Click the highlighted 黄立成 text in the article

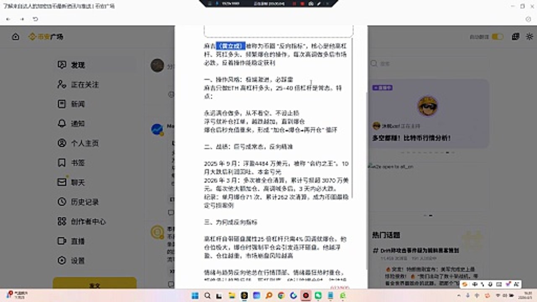(x=230, y=46)
